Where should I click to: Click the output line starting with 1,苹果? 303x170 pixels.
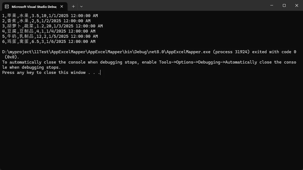coord(50,16)
